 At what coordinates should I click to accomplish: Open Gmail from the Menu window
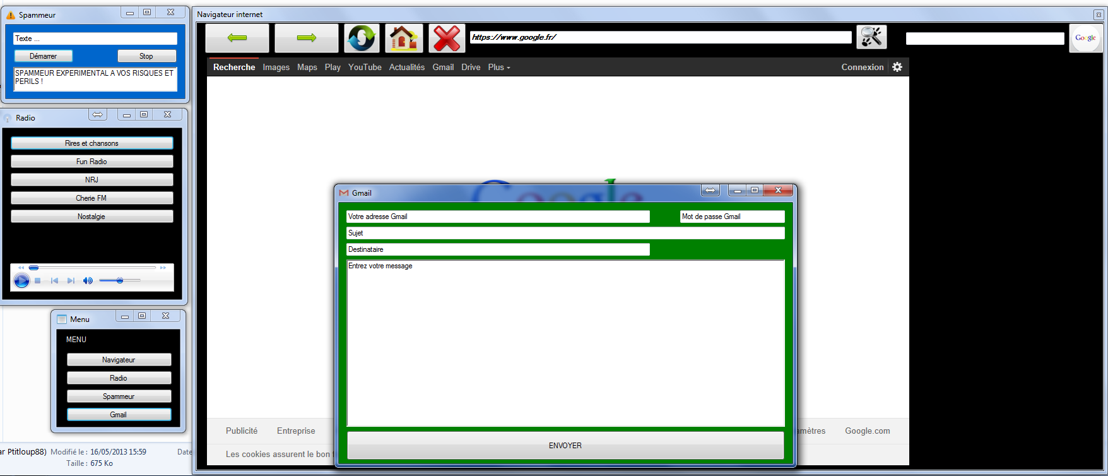[119, 415]
